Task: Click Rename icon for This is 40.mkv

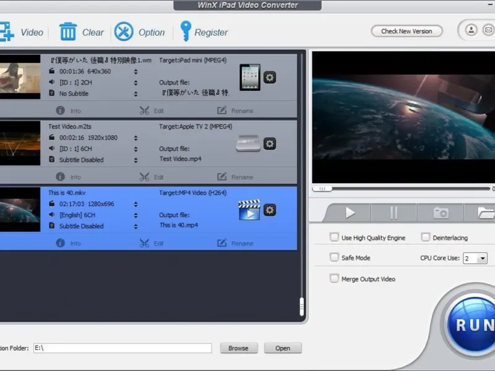Action: pos(222,243)
